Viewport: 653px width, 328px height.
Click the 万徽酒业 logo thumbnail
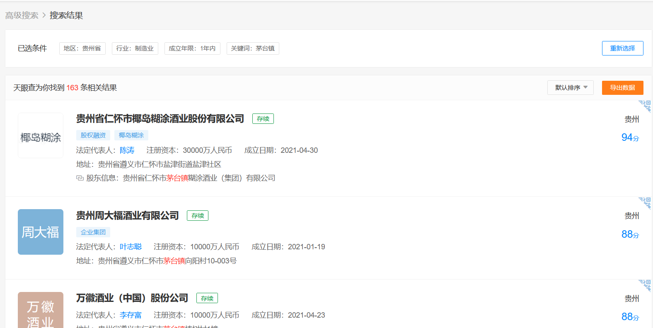(41, 310)
